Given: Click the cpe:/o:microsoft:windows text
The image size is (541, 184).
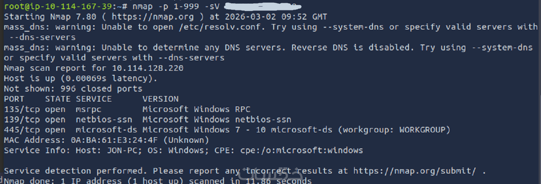Looking at the screenshot, I should [x=301, y=151].
